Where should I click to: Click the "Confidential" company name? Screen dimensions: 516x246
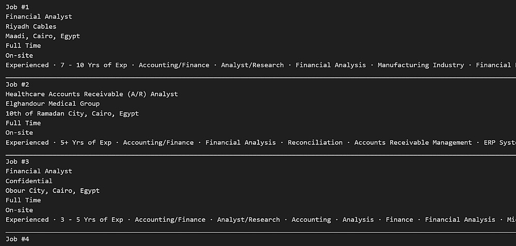point(29,181)
